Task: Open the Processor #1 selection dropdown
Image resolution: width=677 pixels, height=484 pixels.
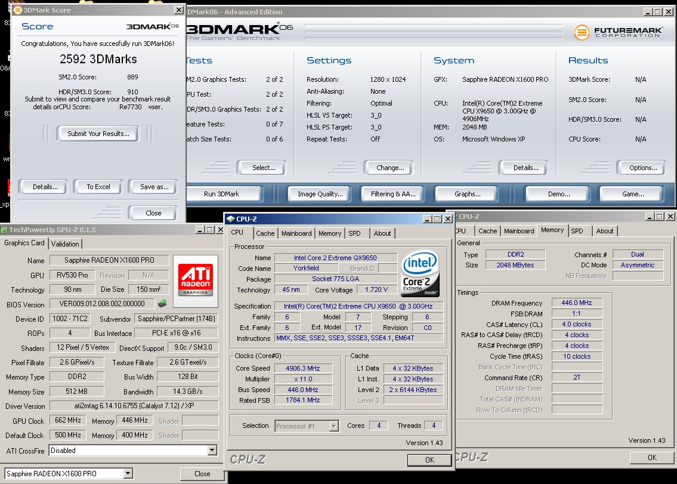Action: point(333,426)
